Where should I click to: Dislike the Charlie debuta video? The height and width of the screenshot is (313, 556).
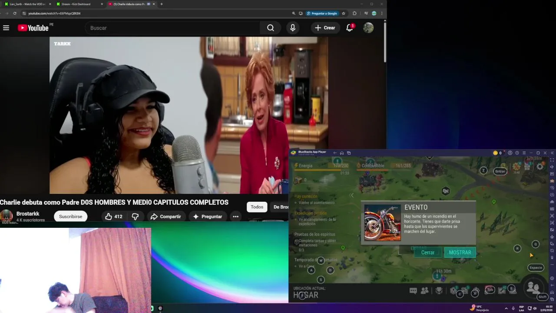click(x=136, y=216)
